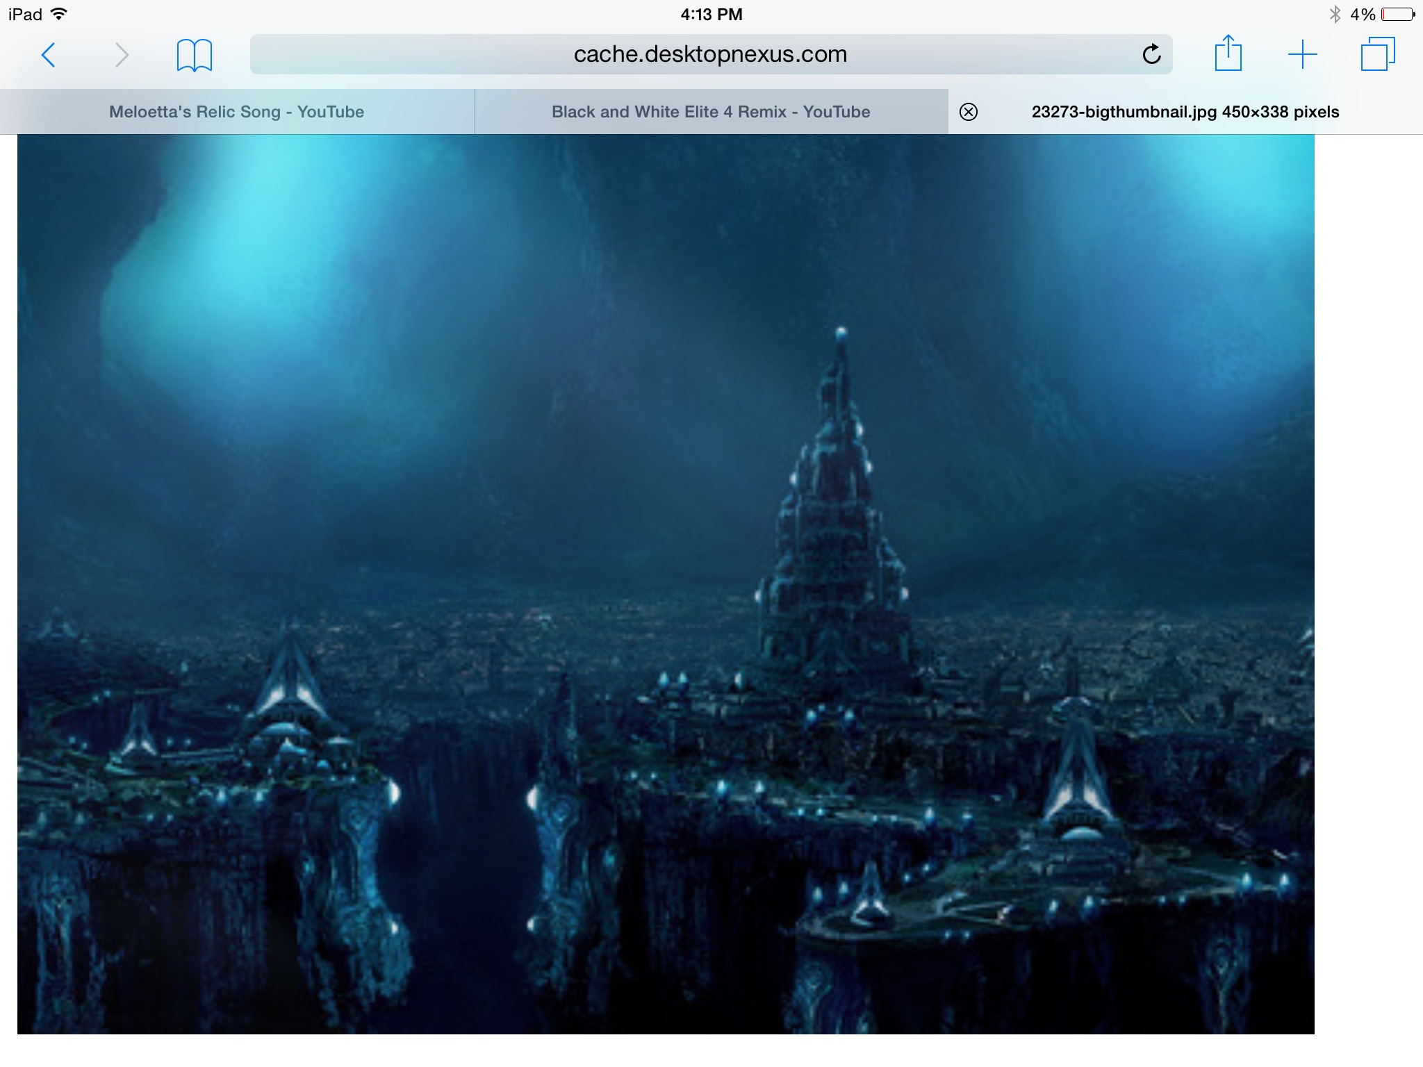
Task: Open the share sheet icon
Action: click(x=1228, y=53)
